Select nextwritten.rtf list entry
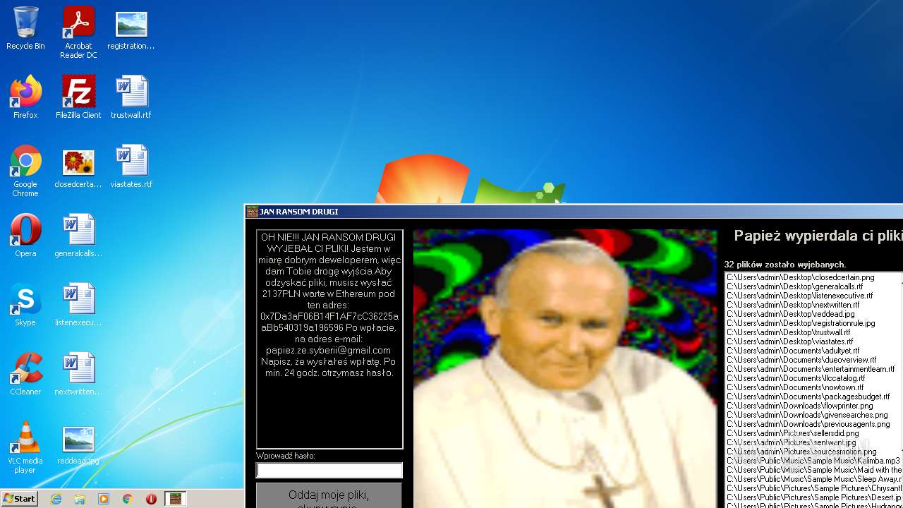The image size is (903, 508). pos(793,305)
